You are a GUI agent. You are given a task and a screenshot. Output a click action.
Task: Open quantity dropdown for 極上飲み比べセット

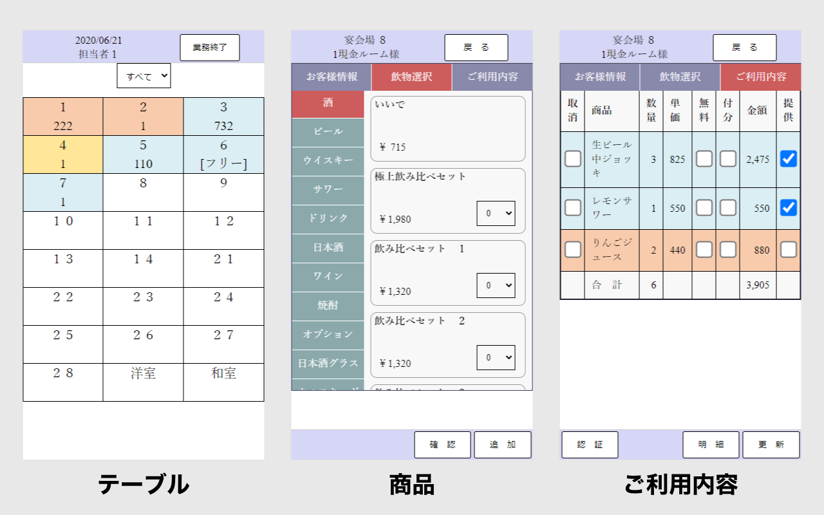pos(495,214)
